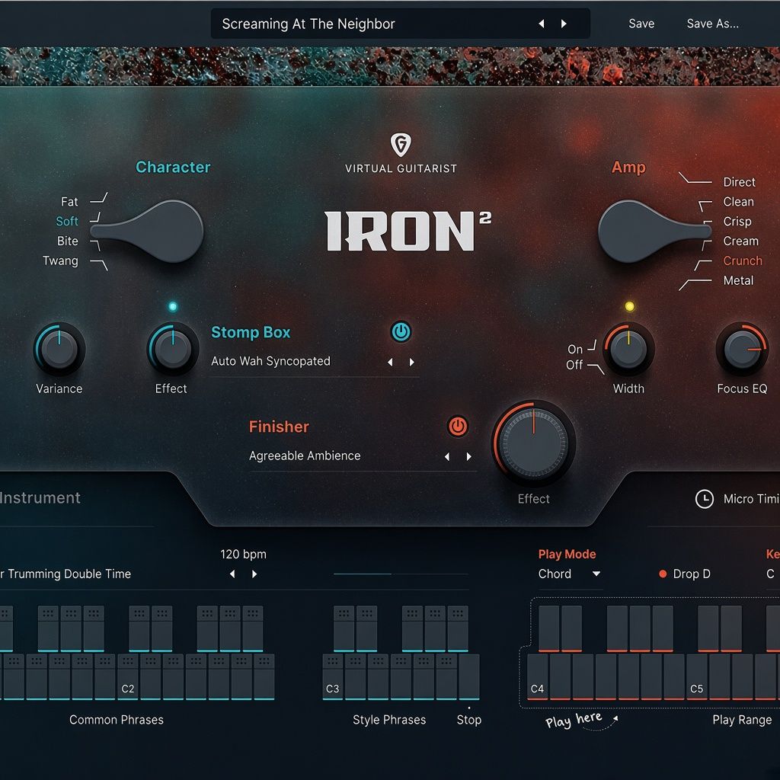
Task: Select Twang character setting
Action: (x=60, y=261)
